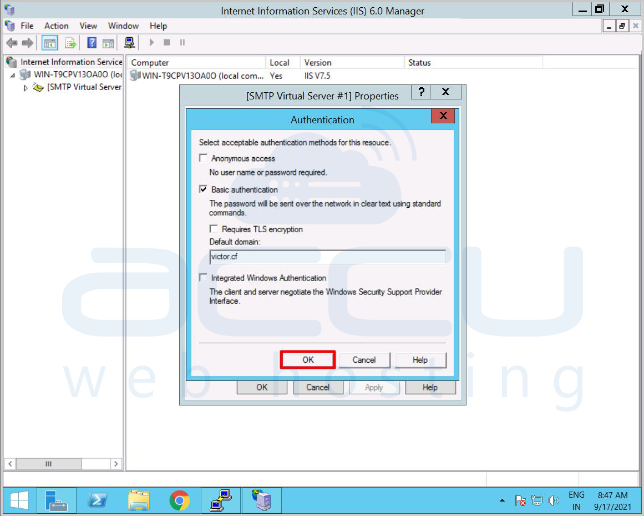Click the add computer toolbar icon
Screen dimensions: 644x516
tap(130, 42)
